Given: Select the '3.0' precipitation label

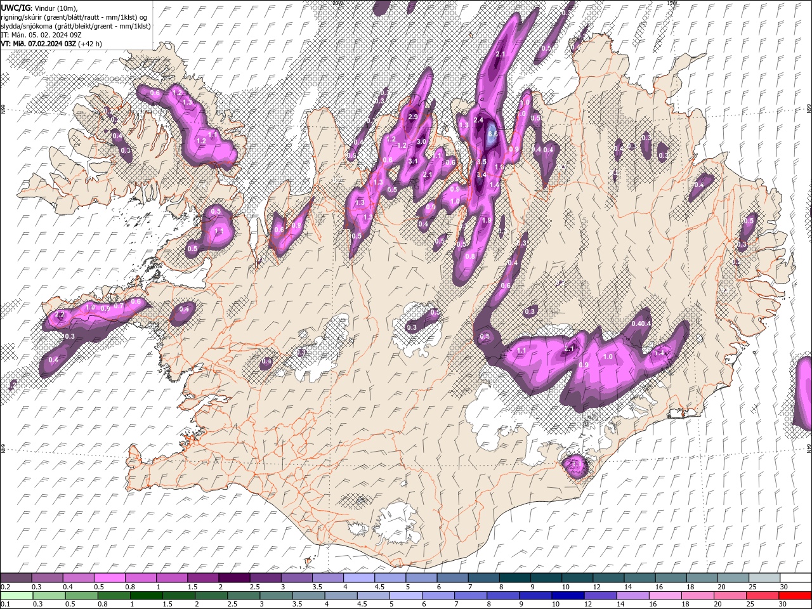Looking at the screenshot, I should pos(421,142).
